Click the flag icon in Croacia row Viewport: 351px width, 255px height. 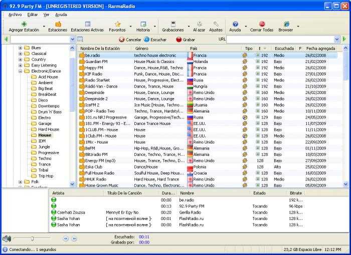190,173
